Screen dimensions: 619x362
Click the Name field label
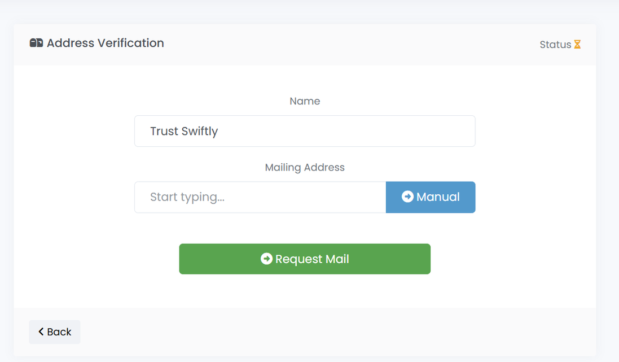305,101
